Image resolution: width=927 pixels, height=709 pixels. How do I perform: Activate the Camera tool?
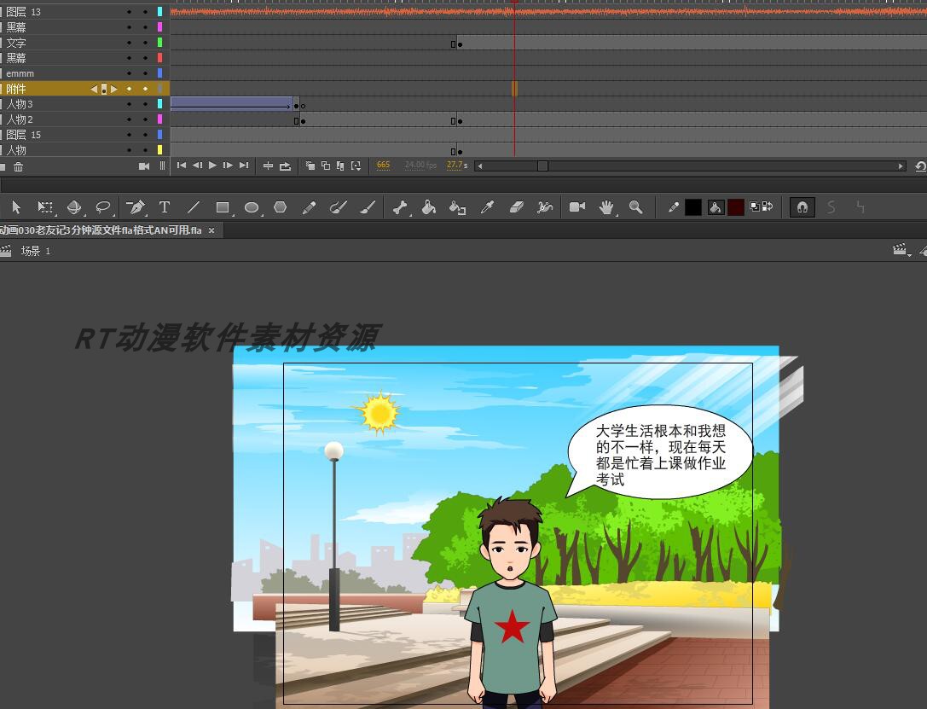click(x=576, y=207)
